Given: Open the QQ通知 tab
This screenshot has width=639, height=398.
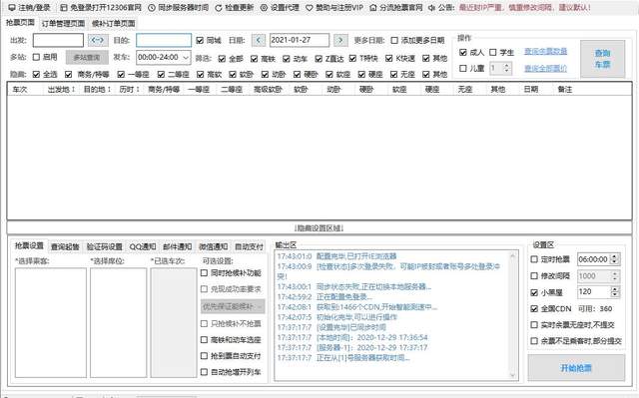Looking at the screenshot, I should pyautogui.click(x=143, y=246).
